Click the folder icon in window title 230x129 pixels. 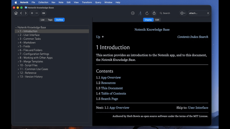pos(26,8)
